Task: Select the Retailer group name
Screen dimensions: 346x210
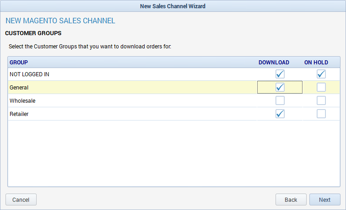Action: coord(19,114)
